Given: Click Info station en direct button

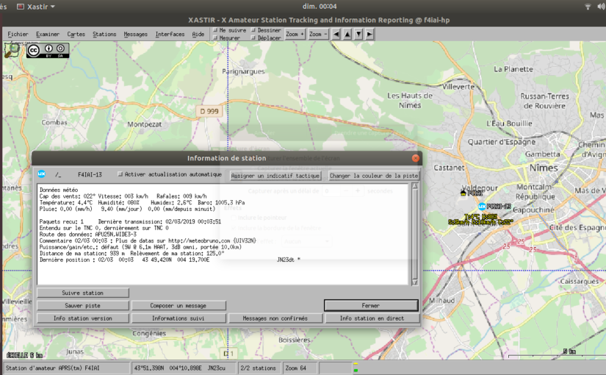Looking at the screenshot, I should click(x=372, y=318).
